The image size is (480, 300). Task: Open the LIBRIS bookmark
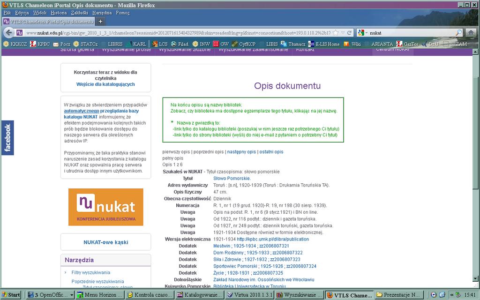click(112, 44)
